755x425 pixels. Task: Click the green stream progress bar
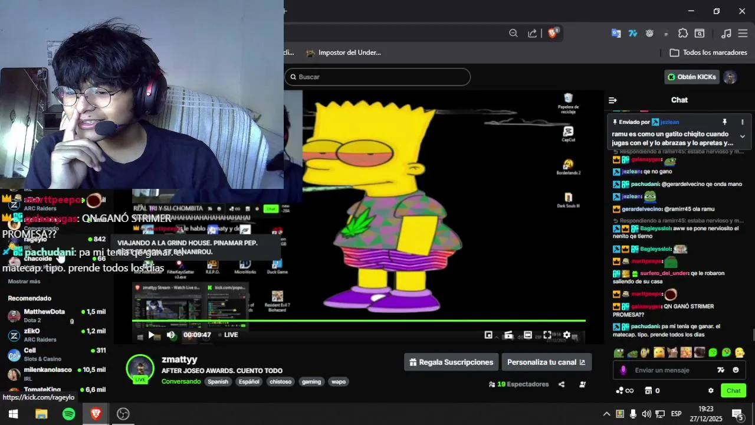[359, 321]
